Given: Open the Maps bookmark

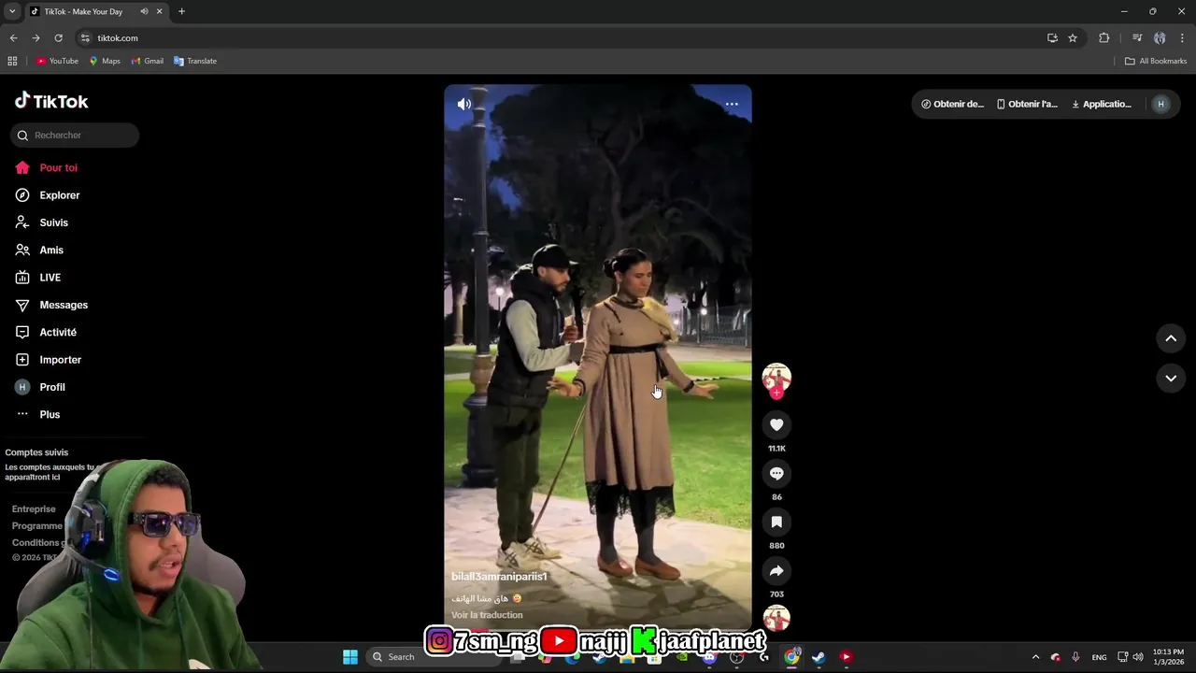Looking at the screenshot, I should click(x=105, y=61).
